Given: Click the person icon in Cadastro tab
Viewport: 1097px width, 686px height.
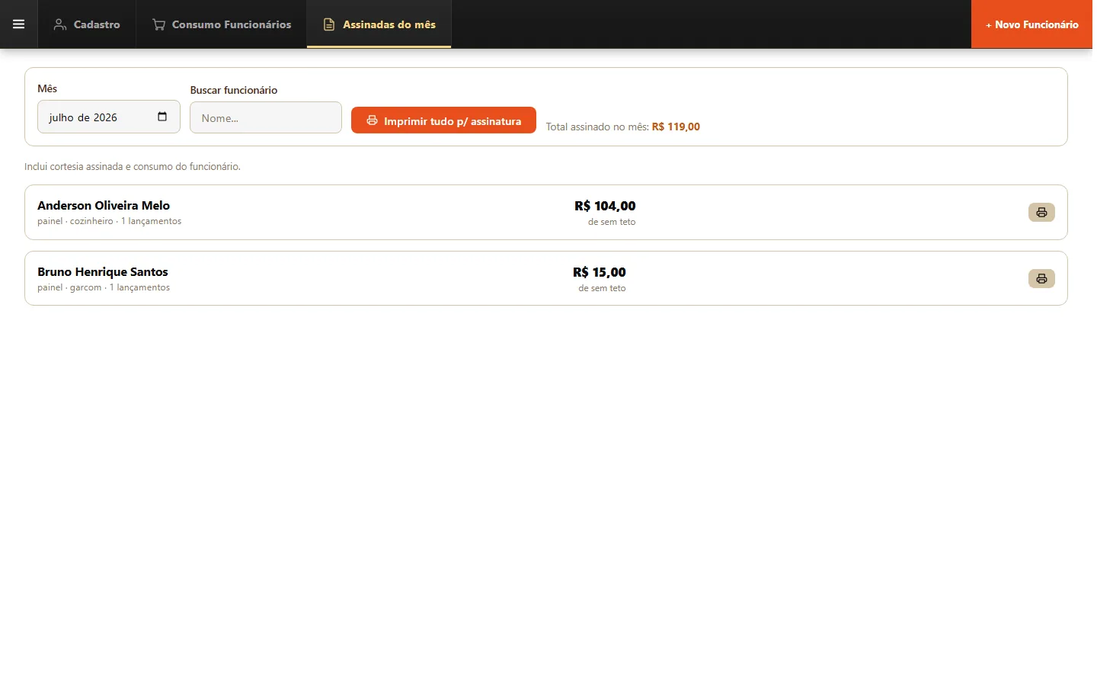Looking at the screenshot, I should (x=60, y=24).
